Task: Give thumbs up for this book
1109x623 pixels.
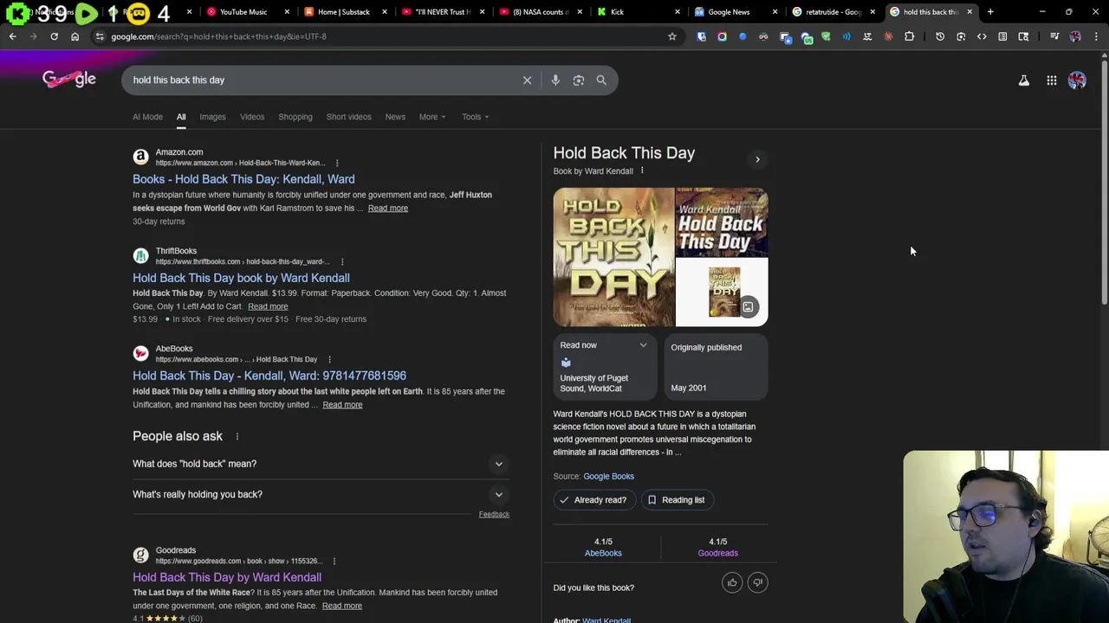Action: point(732,582)
